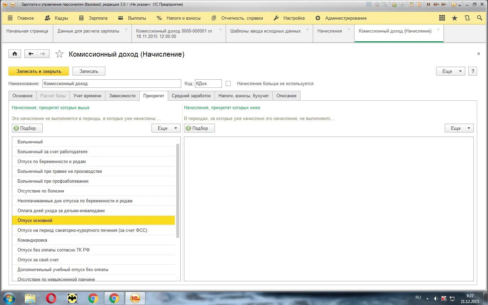This screenshot has width=488, height=305.
Task: Add current page to favorites via star-arrow icon
Action: [394, 4]
